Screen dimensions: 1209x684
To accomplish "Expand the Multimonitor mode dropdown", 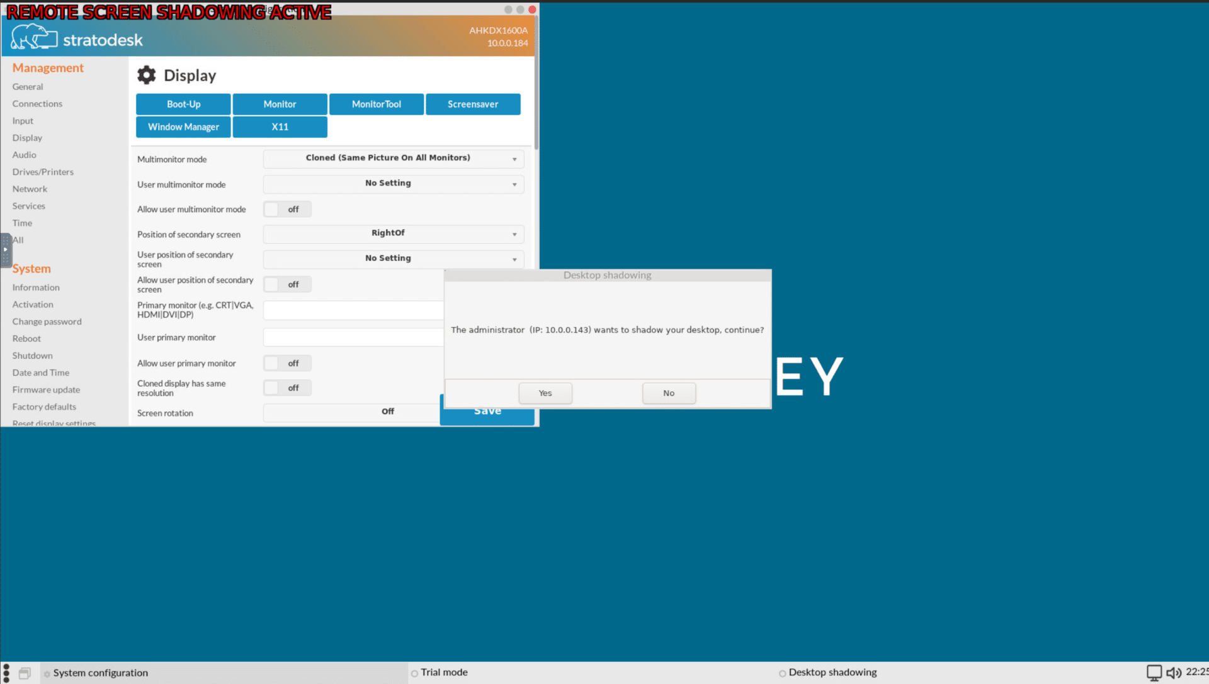I will [390, 158].
